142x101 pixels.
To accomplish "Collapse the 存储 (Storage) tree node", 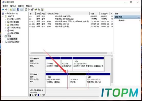I will point(3,36).
